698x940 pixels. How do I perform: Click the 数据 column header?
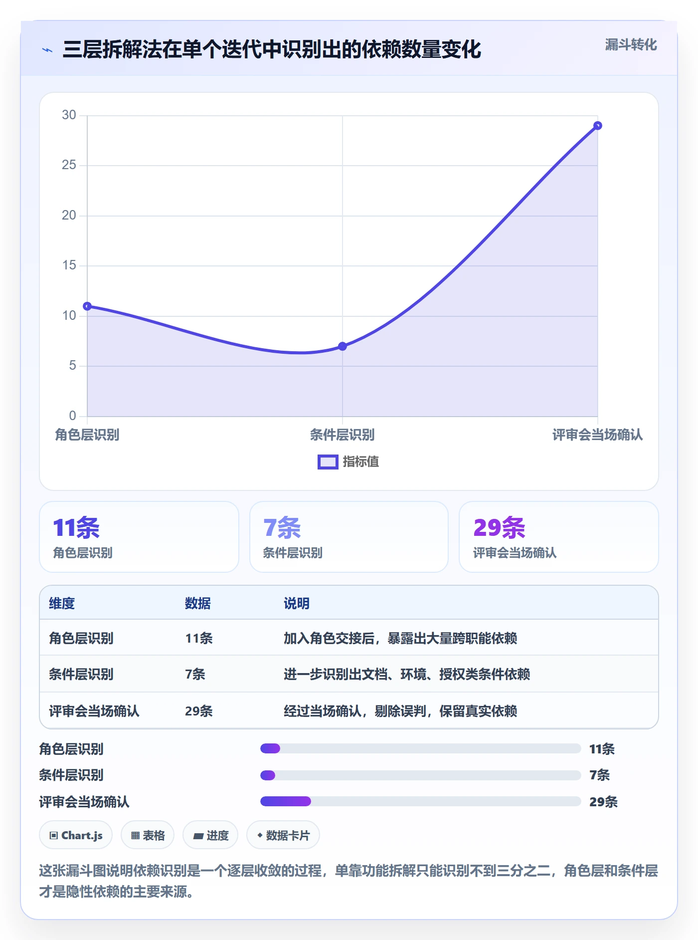click(x=198, y=603)
